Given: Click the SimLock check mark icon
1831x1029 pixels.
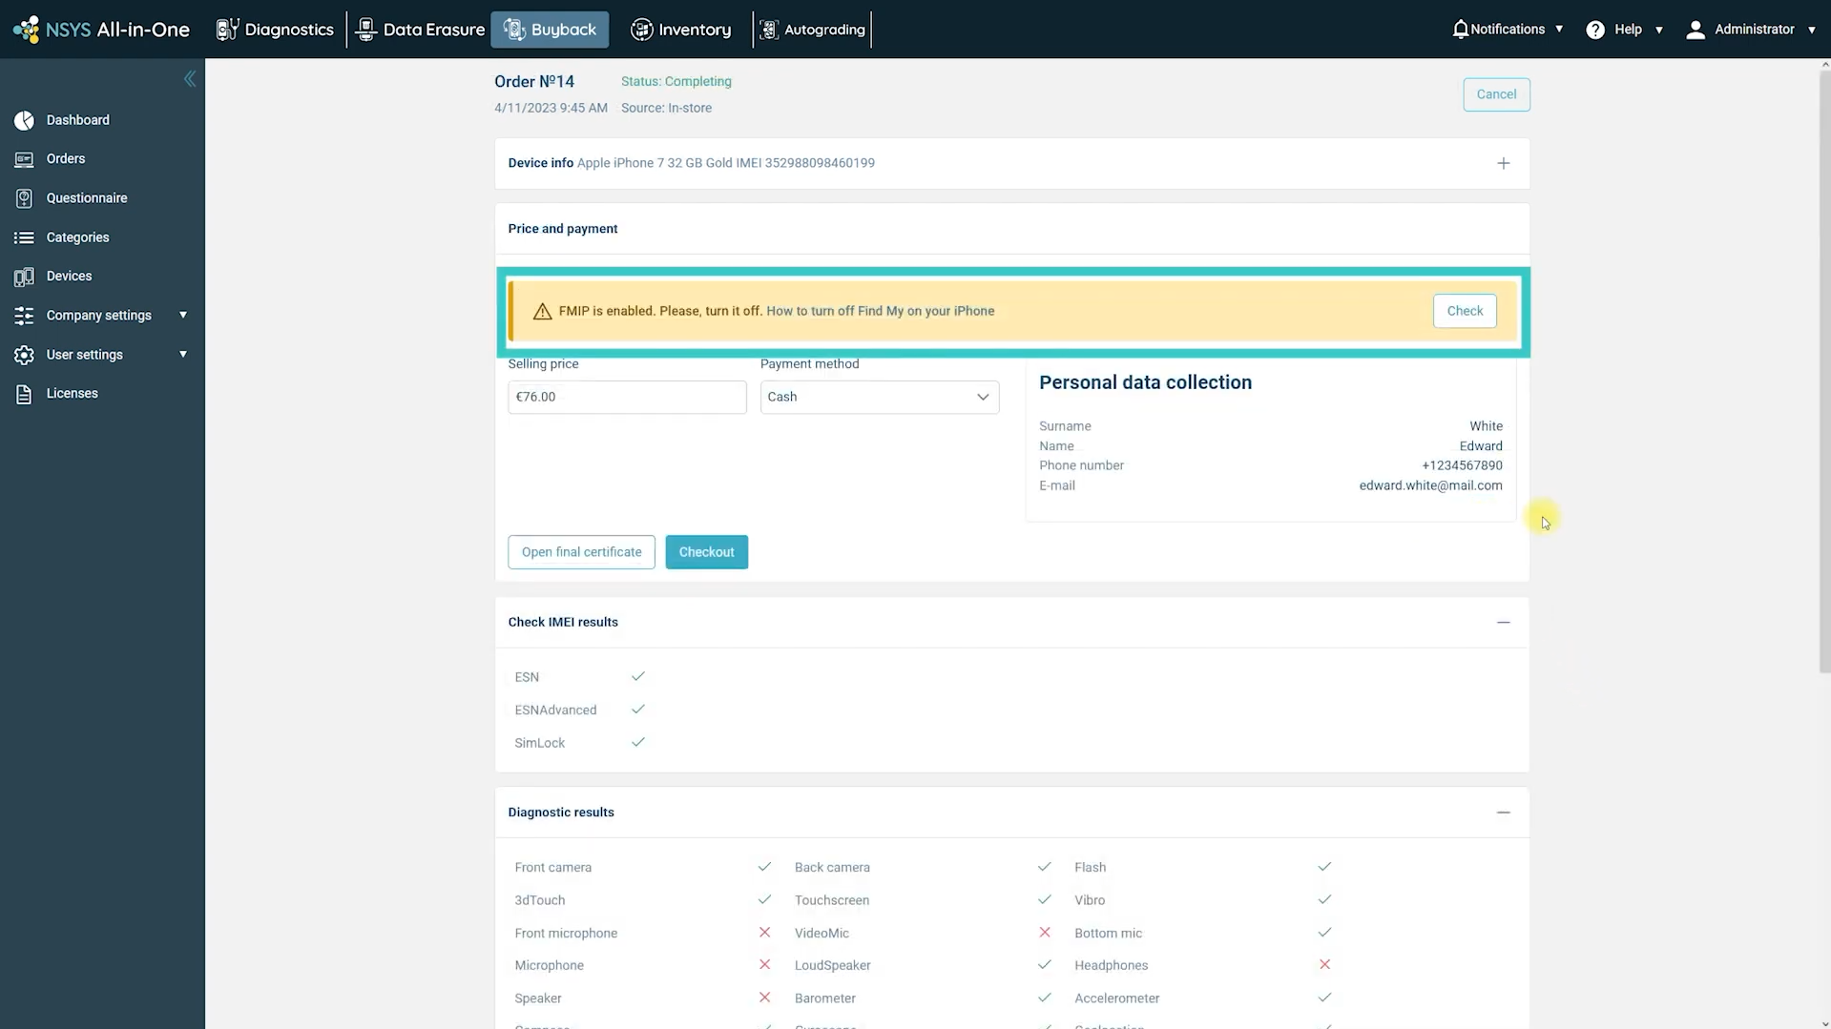Looking at the screenshot, I should (x=638, y=742).
